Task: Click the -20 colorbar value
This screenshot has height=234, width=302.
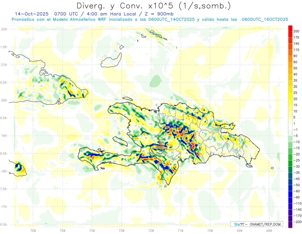Action: coord(297,154)
